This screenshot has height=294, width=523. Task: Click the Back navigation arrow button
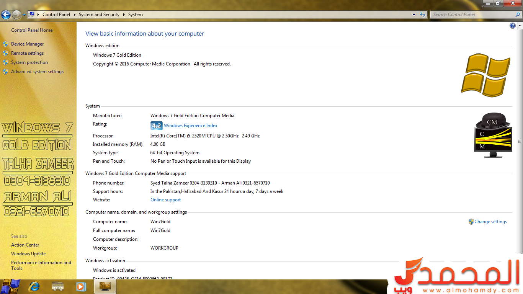6,15
